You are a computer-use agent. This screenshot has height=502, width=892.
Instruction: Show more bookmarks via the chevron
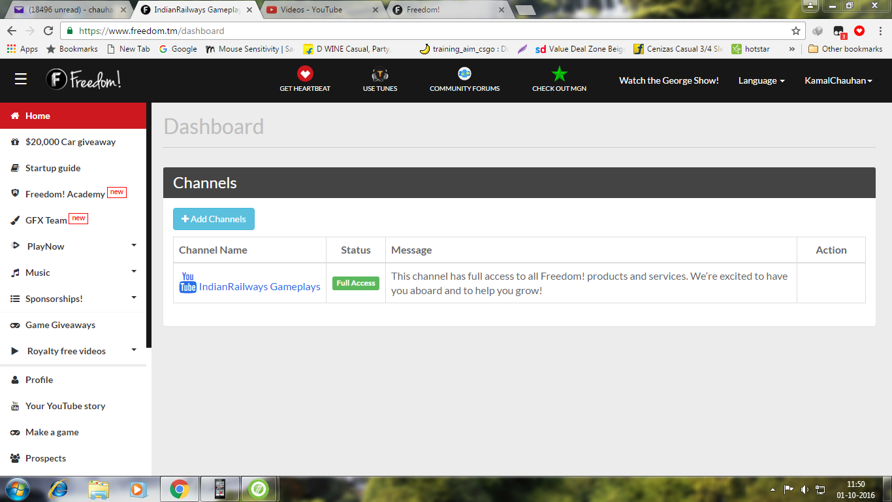coord(792,49)
